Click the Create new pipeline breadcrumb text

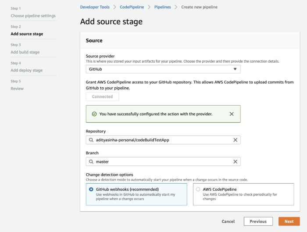pyautogui.click(x=199, y=7)
